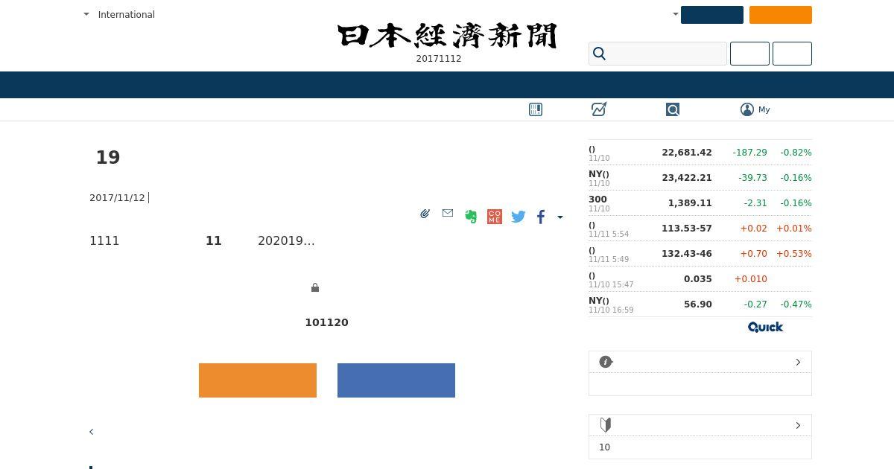Screen dimensions: 894x469
Task: Click the orange header button
Action: pyautogui.click(x=781, y=15)
